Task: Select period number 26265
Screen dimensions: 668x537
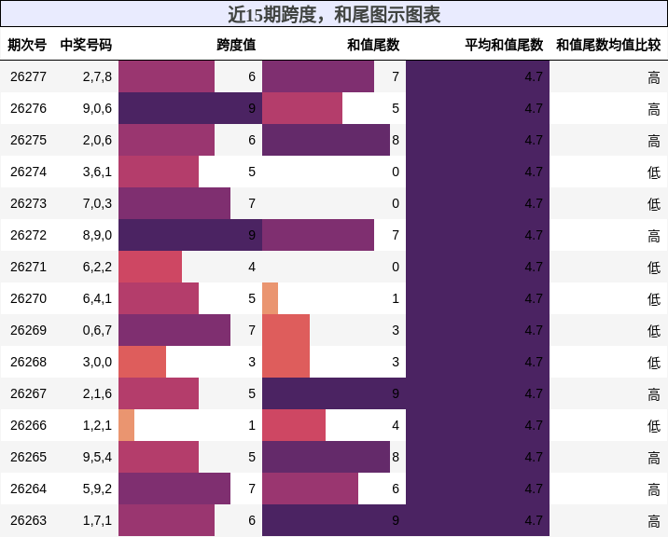Action: coord(28,457)
